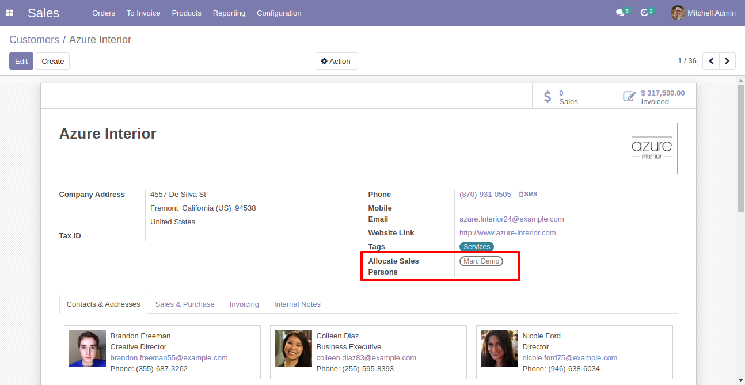Go back to Customers breadcrumb
The image size is (745, 385).
coord(34,40)
